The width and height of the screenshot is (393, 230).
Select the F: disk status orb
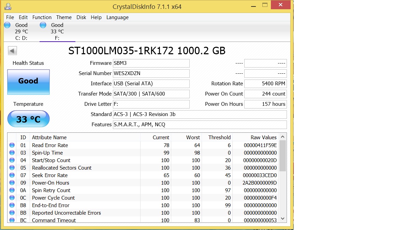click(x=43, y=25)
